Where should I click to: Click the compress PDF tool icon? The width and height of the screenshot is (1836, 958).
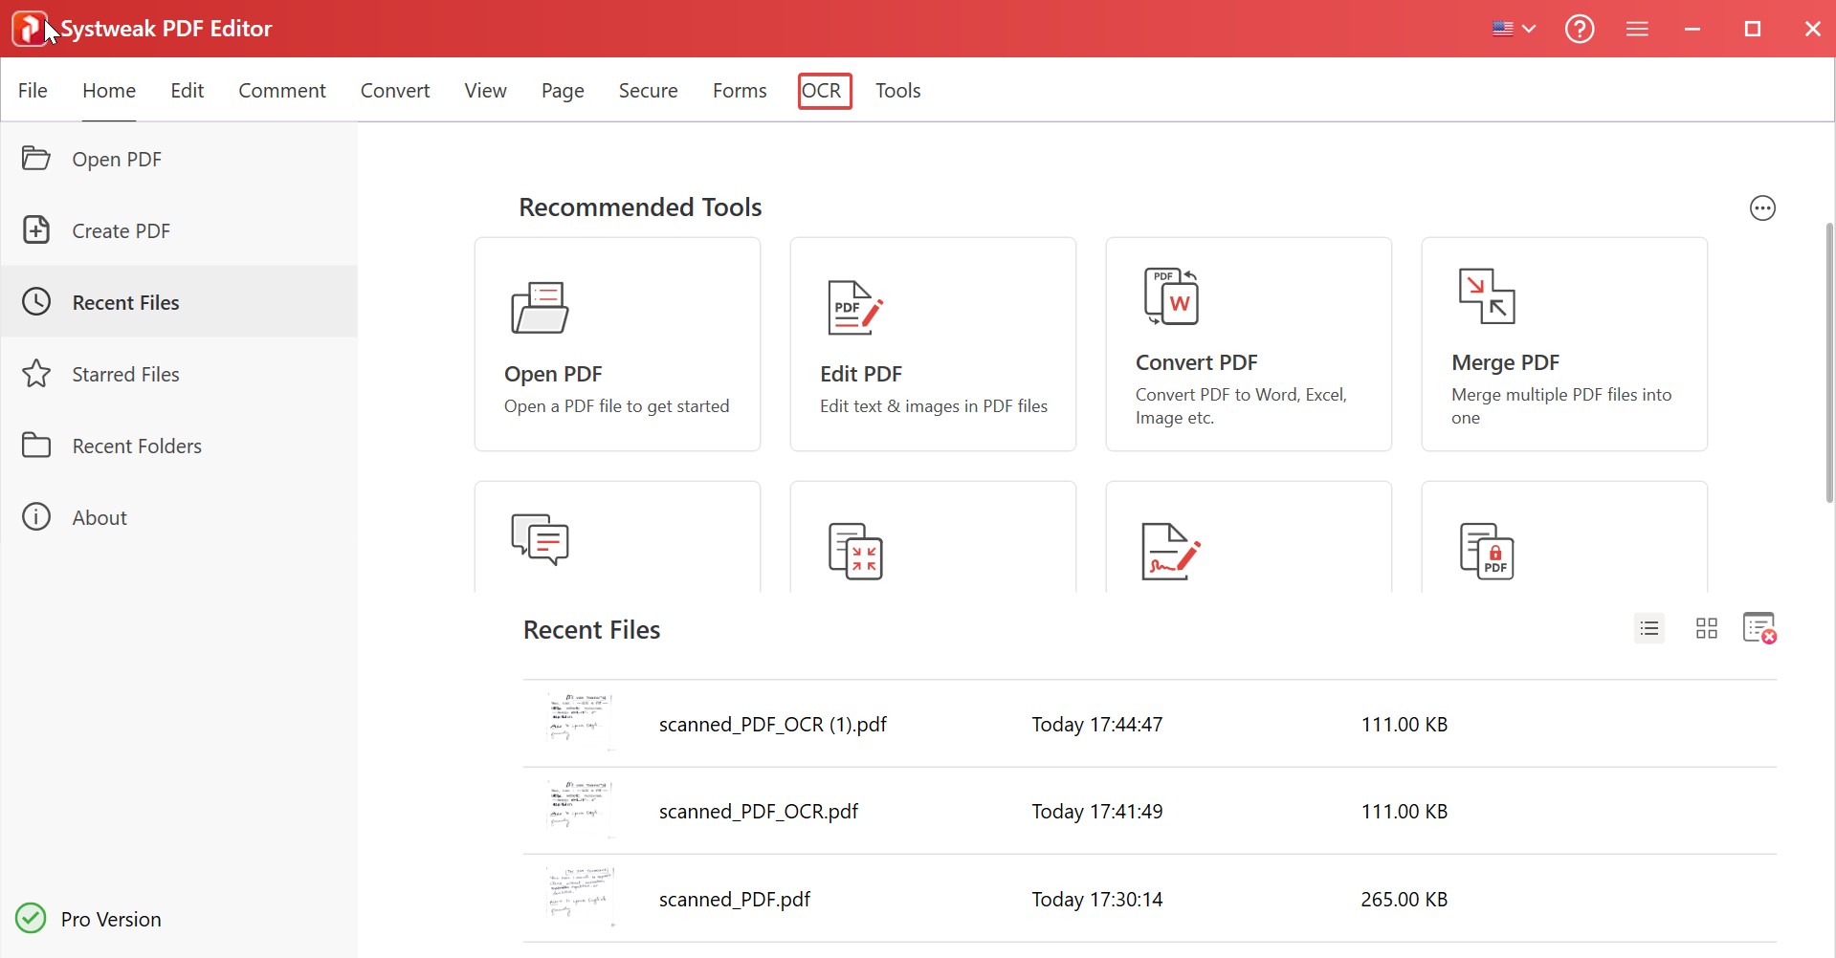pos(854,552)
